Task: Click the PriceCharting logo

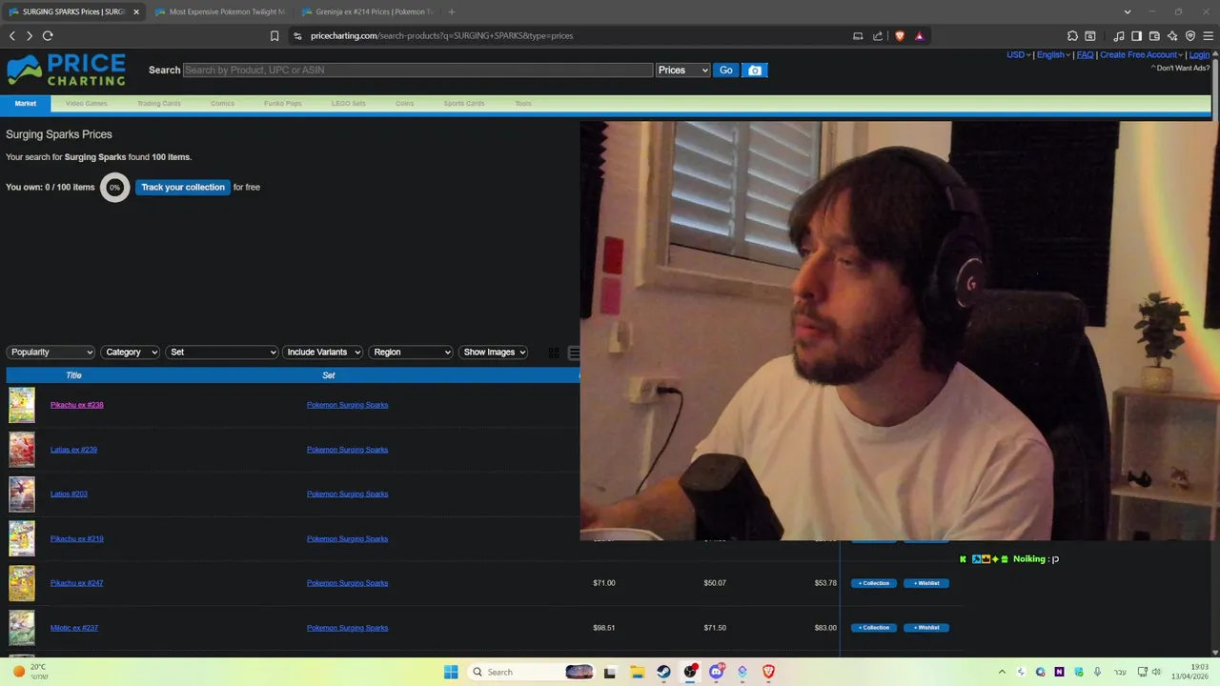Action: 66,70
